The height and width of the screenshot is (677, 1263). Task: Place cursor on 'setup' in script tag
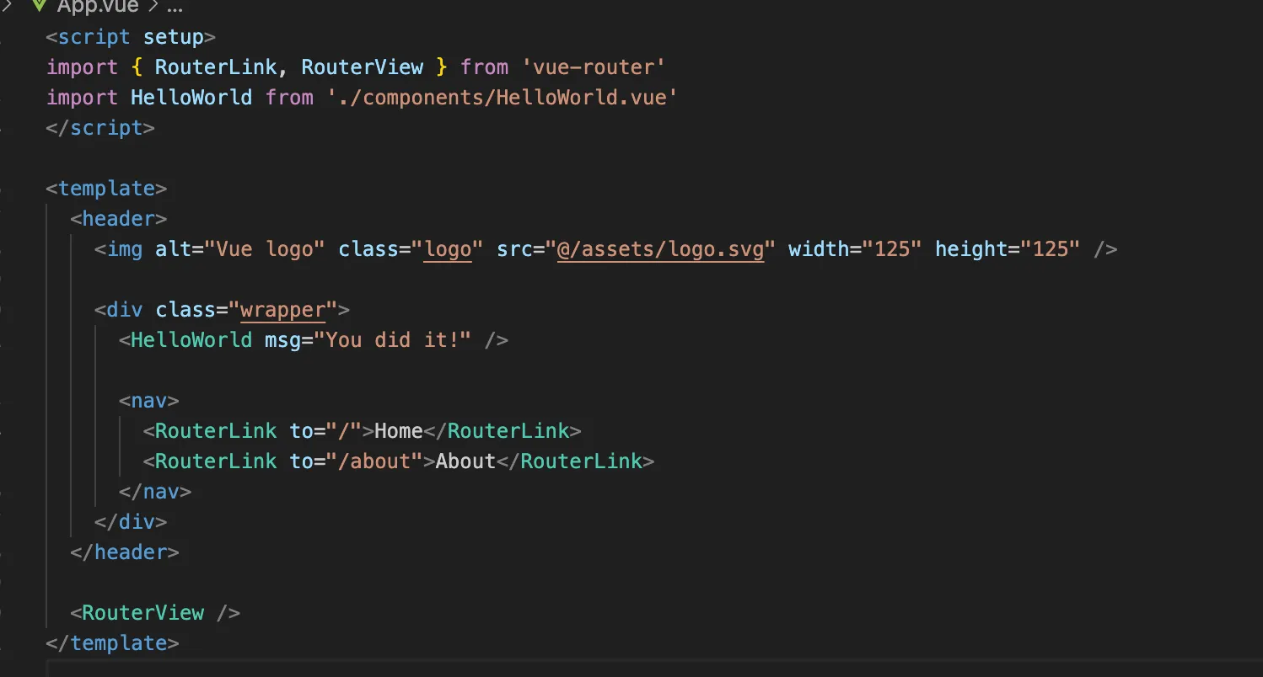(x=174, y=37)
